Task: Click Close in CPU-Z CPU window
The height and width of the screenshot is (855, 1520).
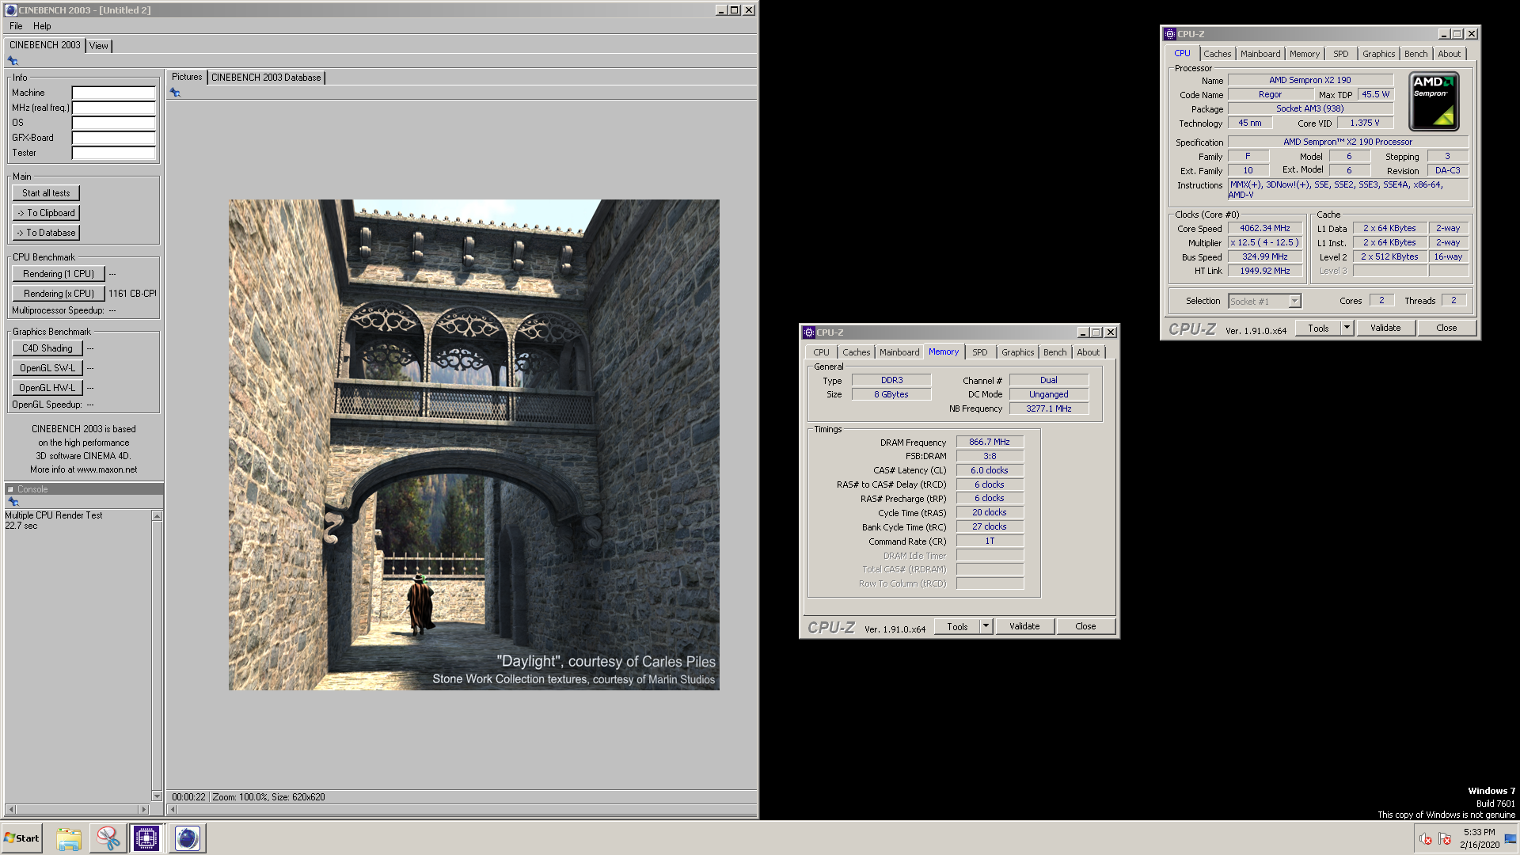Action: [1446, 328]
